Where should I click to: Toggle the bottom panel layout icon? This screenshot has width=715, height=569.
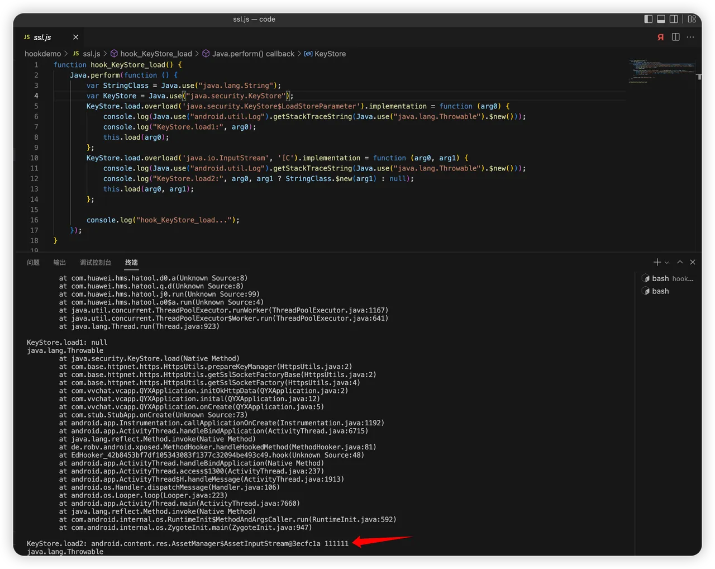click(661, 19)
